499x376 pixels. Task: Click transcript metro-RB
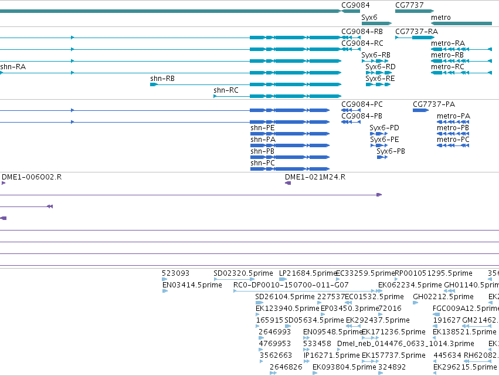click(x=461, y=61)
